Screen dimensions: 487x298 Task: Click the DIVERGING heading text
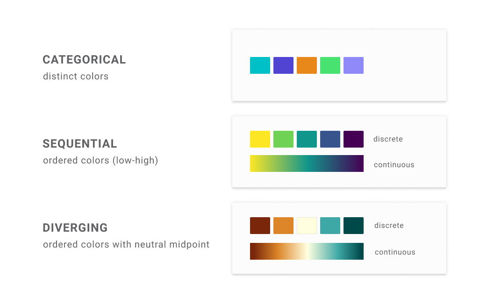[x=75, y=228]
